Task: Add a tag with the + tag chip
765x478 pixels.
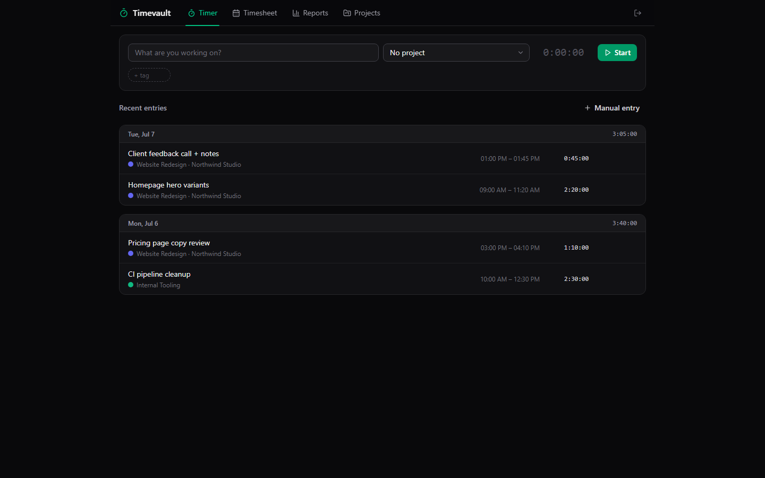Action: (149, 75)
